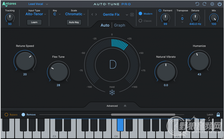Toggle the Latch padlock icon

click(x=218, y=115)
